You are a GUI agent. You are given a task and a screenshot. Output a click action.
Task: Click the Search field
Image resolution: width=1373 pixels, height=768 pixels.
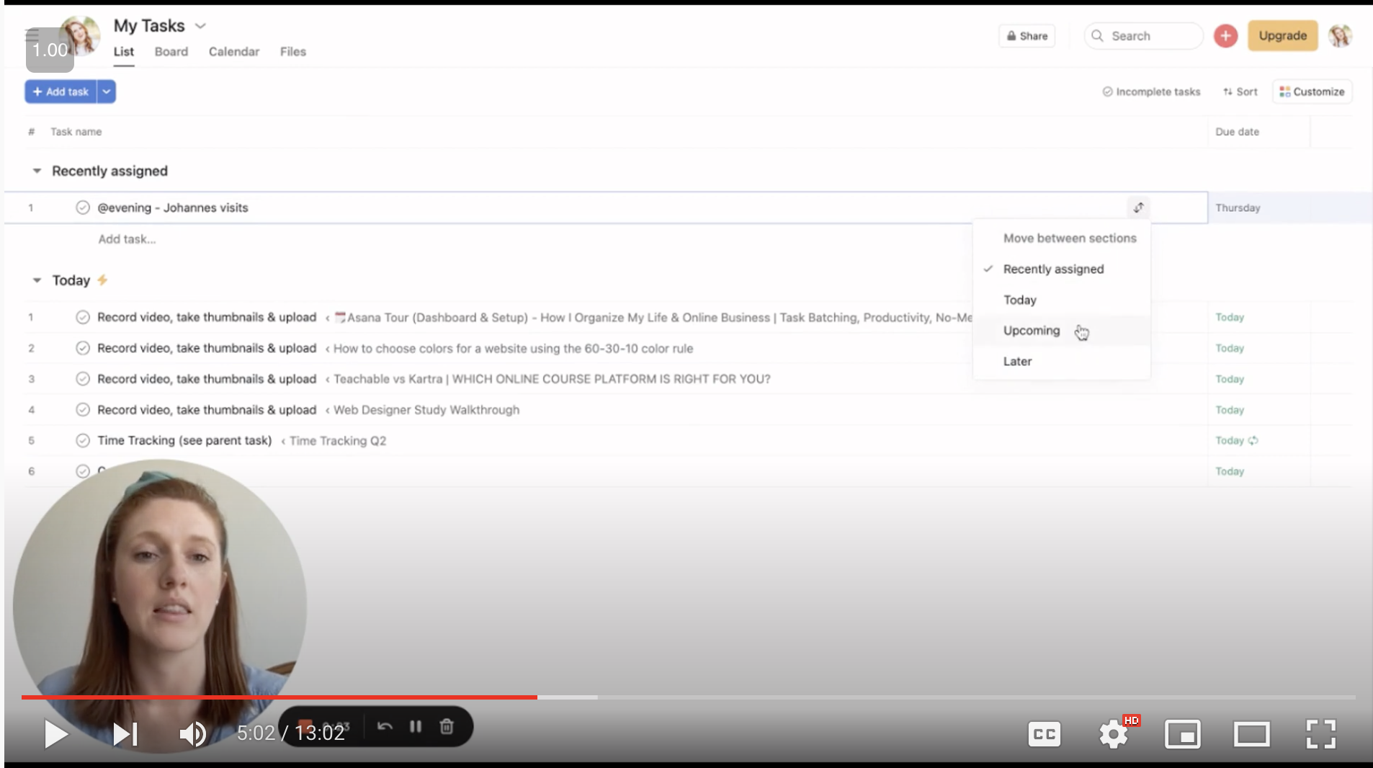click(1143, 36)
